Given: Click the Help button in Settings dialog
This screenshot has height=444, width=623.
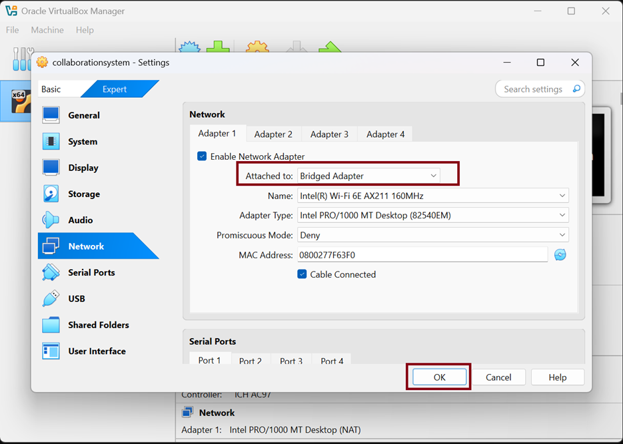Looking at the screenshot, I should [x=558, y=377].
